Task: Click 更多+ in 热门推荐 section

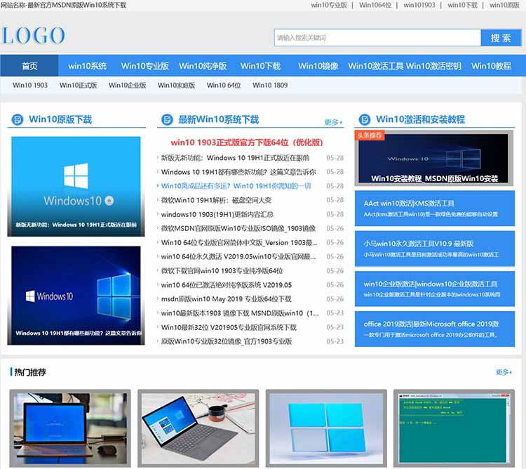Action: (x=504, y=372)
